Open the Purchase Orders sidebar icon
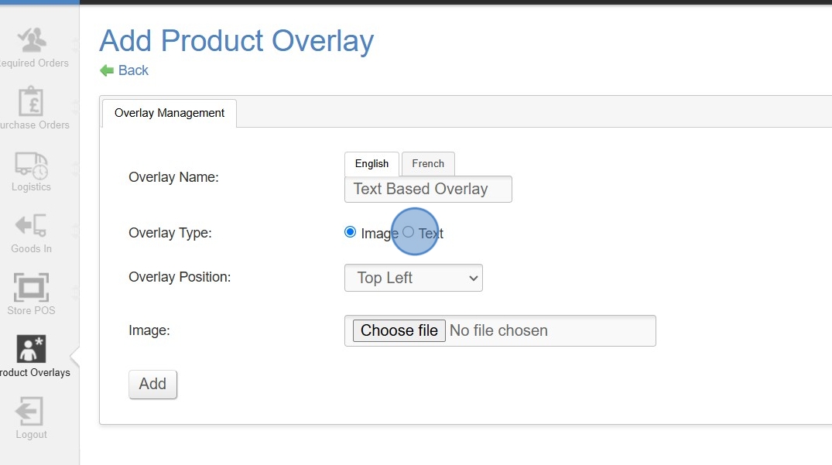Viewport: 832px width, 465px height. pyautogui.click(x=32, y=101)
